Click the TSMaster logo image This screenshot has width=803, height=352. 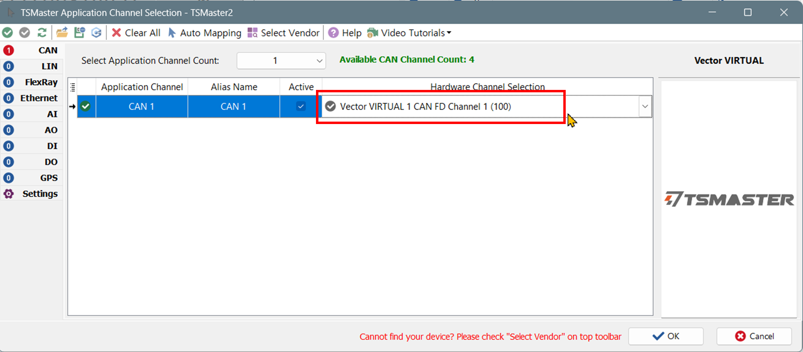[x=729, y=199]
